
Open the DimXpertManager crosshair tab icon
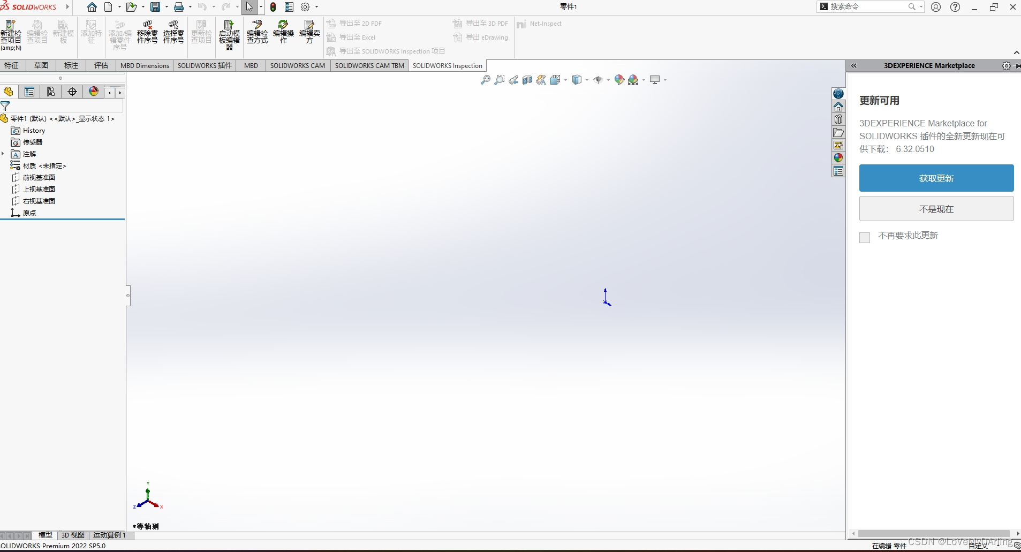pos(72,92)
